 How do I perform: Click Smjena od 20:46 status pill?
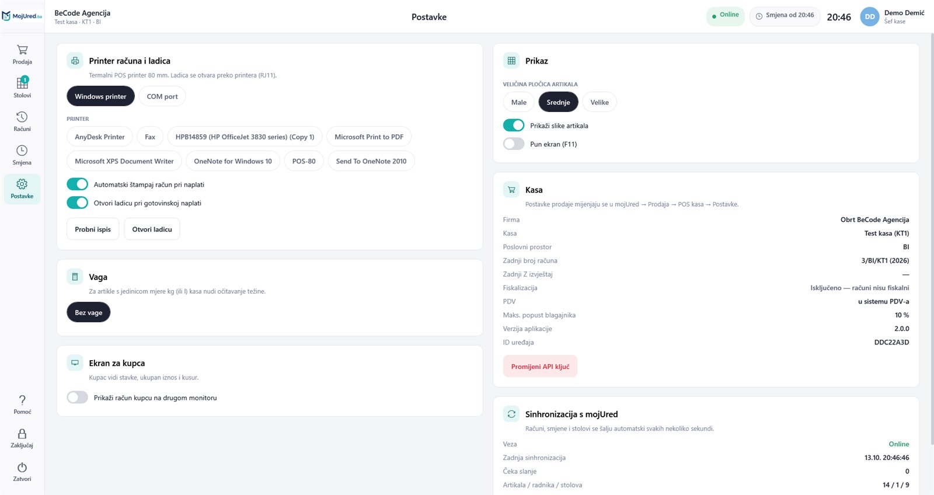(x=785, y=16)
